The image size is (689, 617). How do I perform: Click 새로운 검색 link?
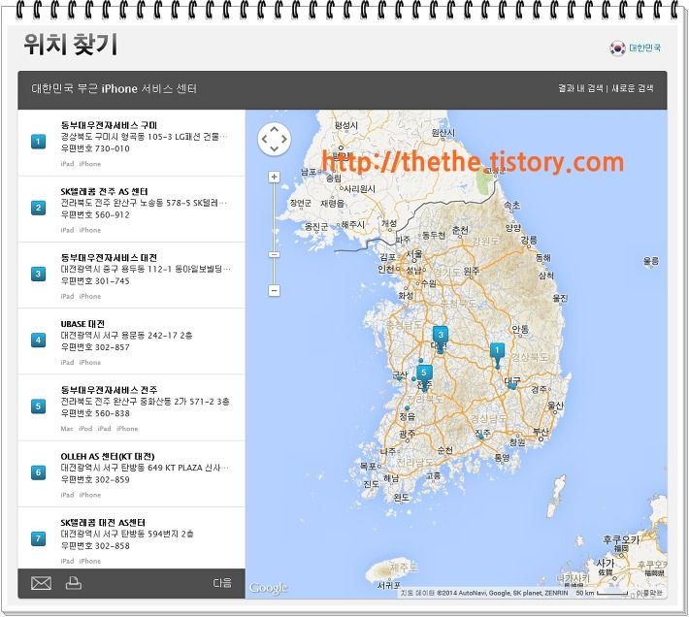tap(633, 88)
